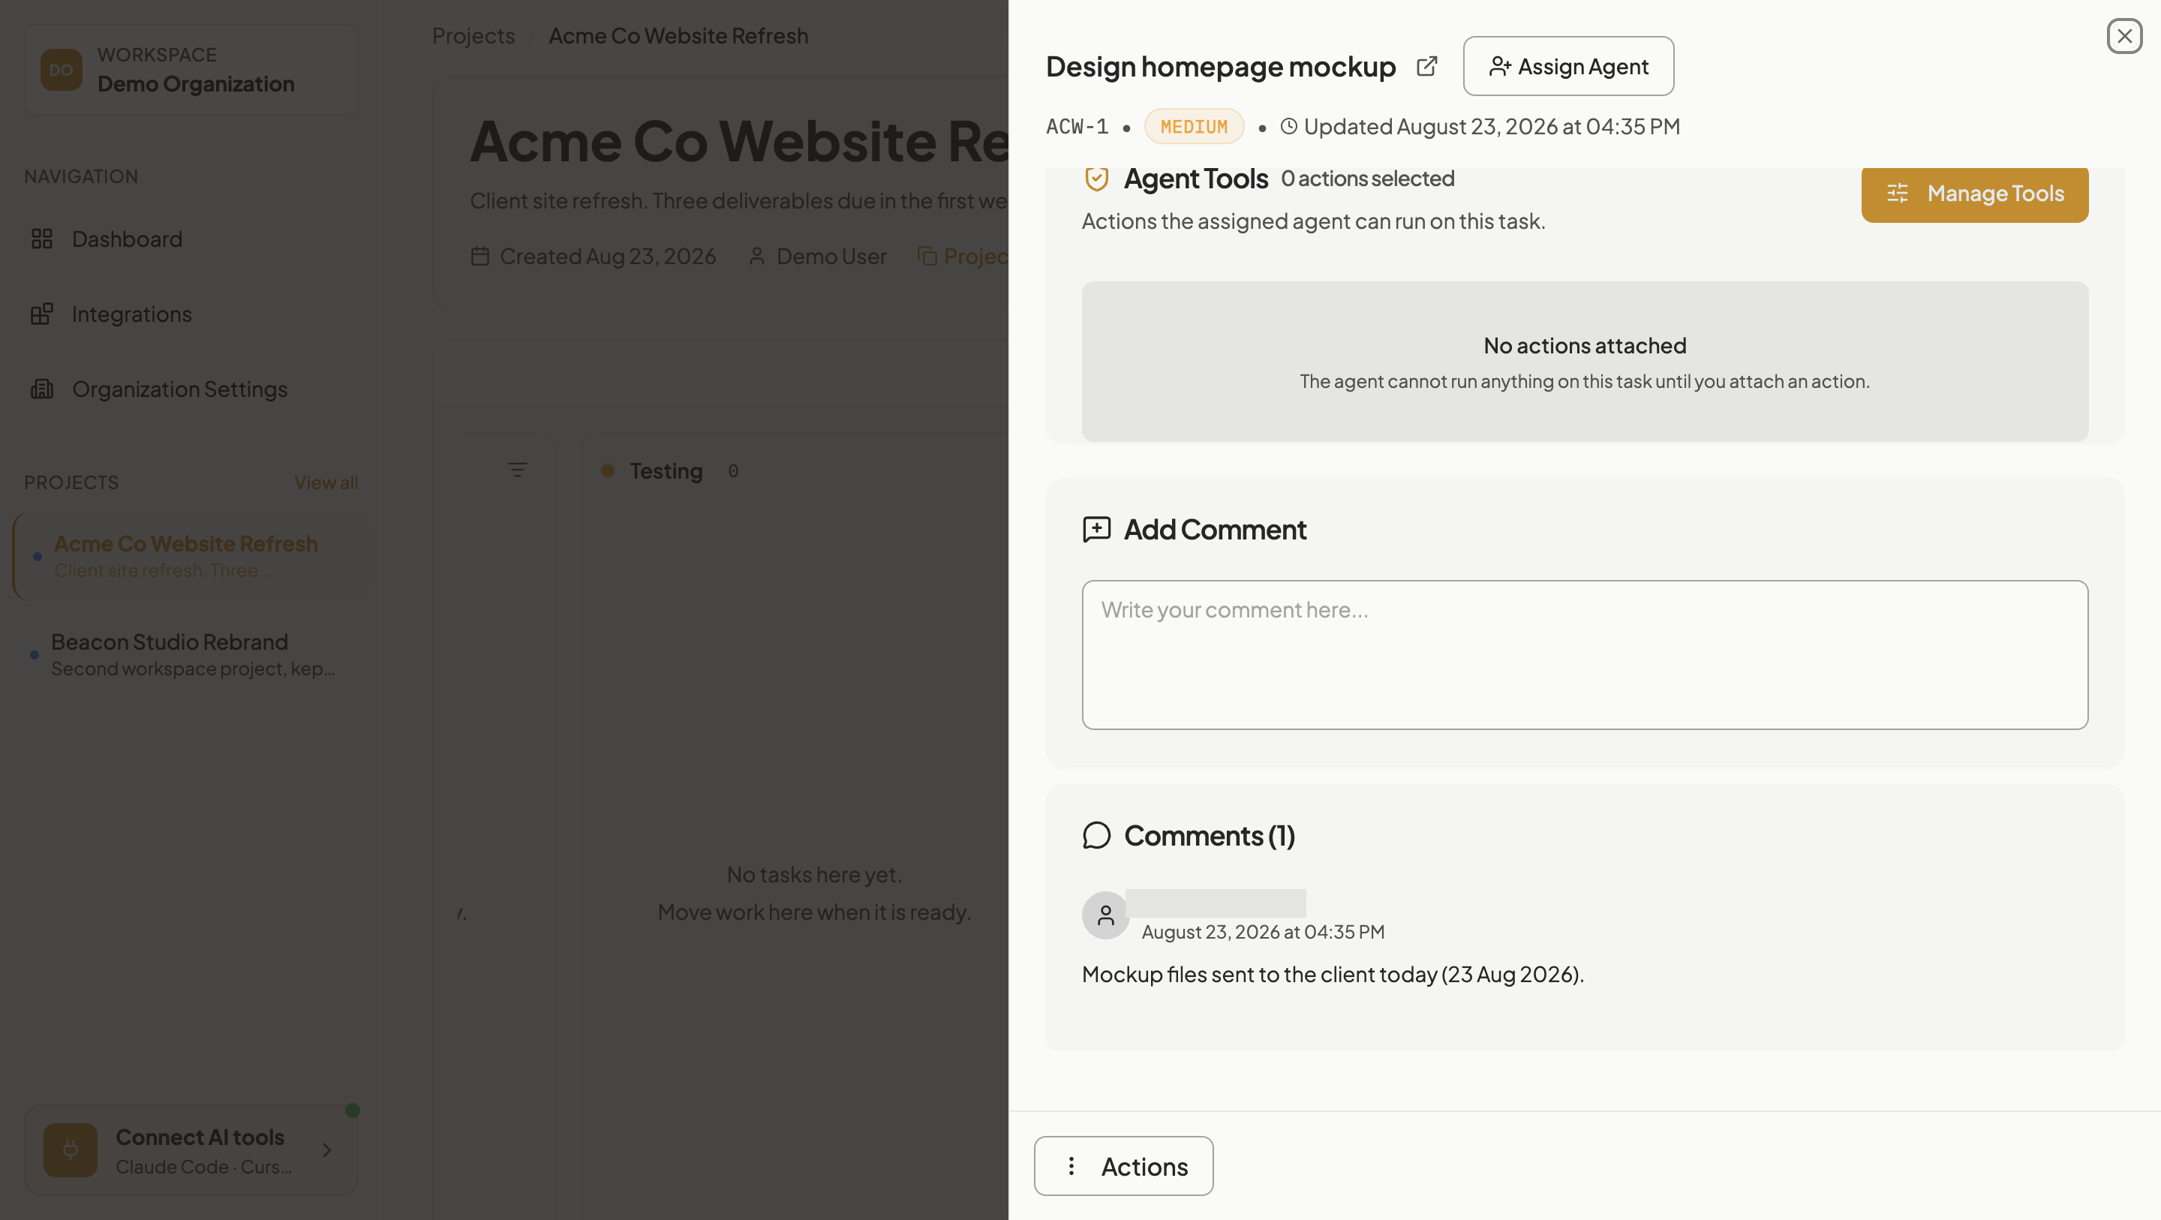The height and width of the screenshot is (1220, 2161).
Task: Select Acme Co Website Refresh project
Action: 191,556
